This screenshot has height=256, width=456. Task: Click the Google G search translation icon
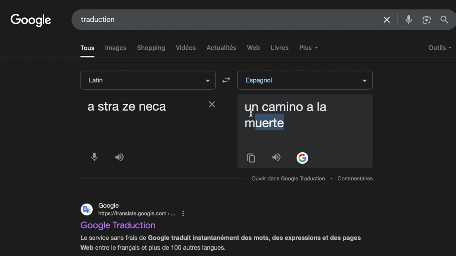coord(302,158)
